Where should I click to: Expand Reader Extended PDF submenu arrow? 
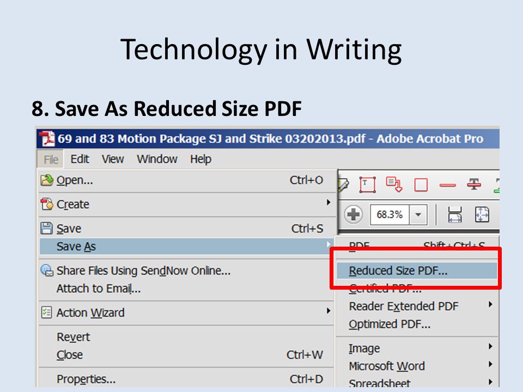coord(490,304)
